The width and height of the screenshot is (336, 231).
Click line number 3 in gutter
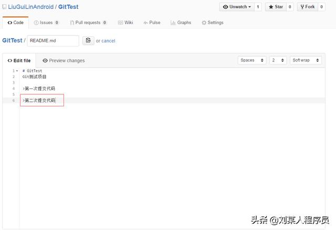click(x=14, y=83)
